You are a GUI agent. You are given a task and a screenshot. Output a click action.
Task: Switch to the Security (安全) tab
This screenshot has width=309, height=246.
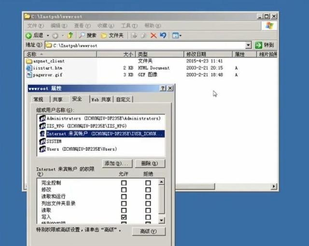point(77,99)
